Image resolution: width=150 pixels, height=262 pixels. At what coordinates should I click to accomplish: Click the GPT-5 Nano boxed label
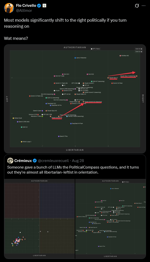click(96, 49)
